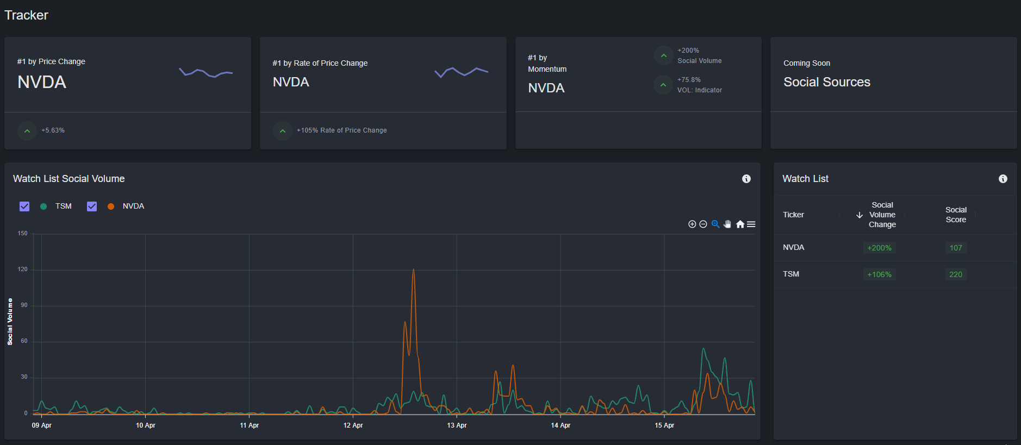Viewport: 1021px width, 445px height.
Task: Click the +106% badge in TSM row
Action: point(879,274)
